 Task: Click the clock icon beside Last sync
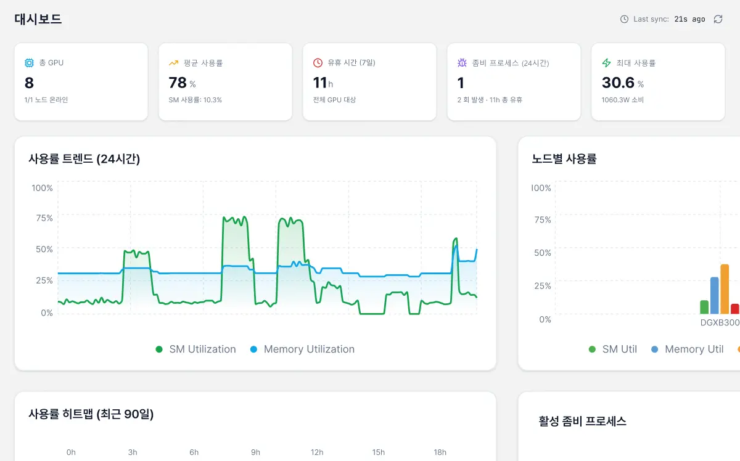click(624, 19)
